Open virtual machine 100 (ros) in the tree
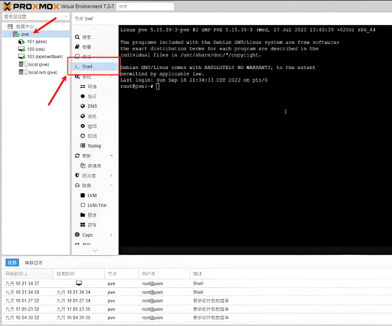Viewport: 392px width, 326px height. (x=36, y=49)
